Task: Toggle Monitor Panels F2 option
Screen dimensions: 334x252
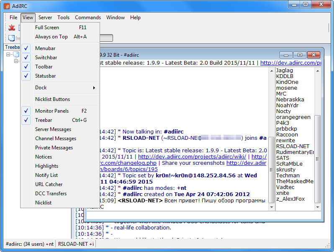Action: pos(60,111)
